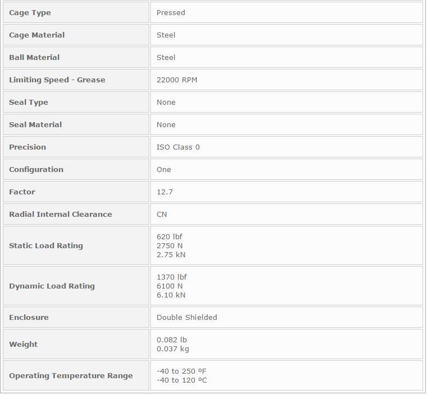Click the Seal Material label
The height and width of the screenshot is (395, 427).
(x=35, y=124)
